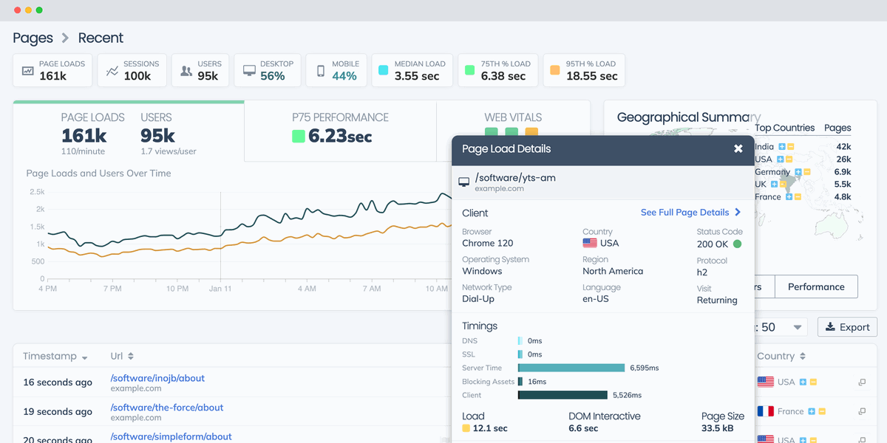Exclude UK with its yellow minus icon
Image resolution: width=887 pixels, height=443 pixels.
tap(782, 185)
